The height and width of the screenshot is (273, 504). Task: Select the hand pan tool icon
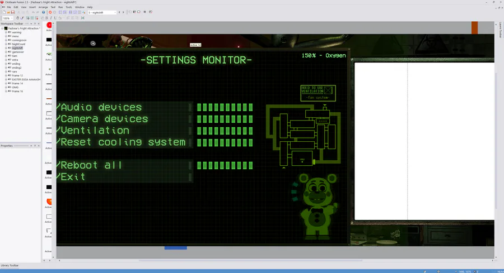(17, 18)
